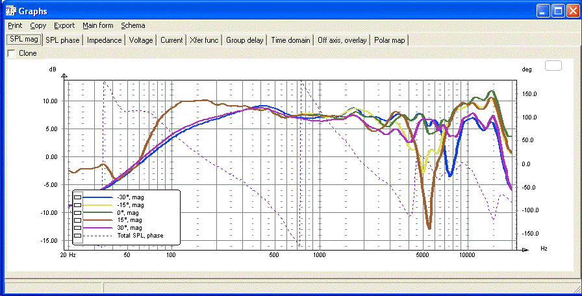The width and height of the screenshot is (582, 296).
Task: Switch to the Group delay tab
Action: (245, 40)
